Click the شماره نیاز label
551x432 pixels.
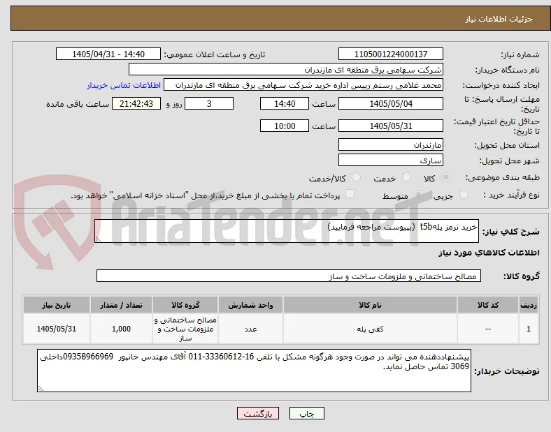520,54
